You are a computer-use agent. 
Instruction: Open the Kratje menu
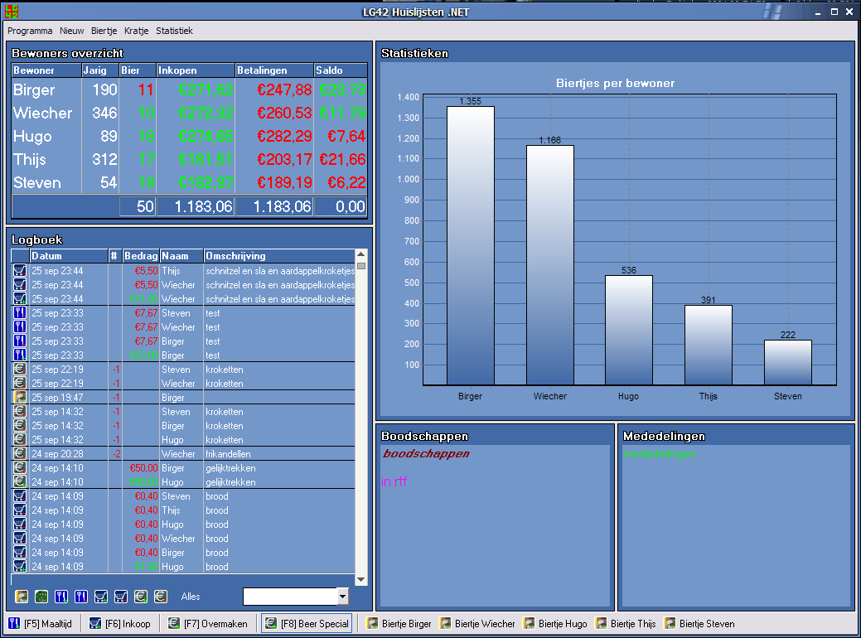(136, 31)
